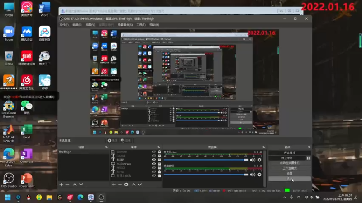The height and width of the screenshot is (203, 362).
Task: Open OBS from the taskbar icon
Action: (101, 198)
